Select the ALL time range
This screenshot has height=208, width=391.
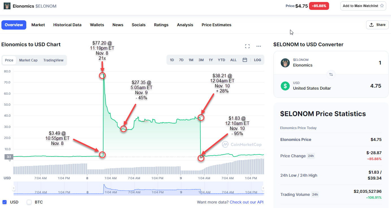point(234,60)
